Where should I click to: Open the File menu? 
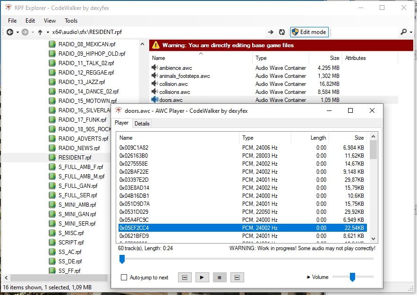12,21
